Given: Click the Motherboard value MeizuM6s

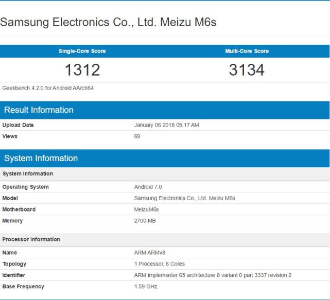Looking at the screenshot, I should pos(146,209).
